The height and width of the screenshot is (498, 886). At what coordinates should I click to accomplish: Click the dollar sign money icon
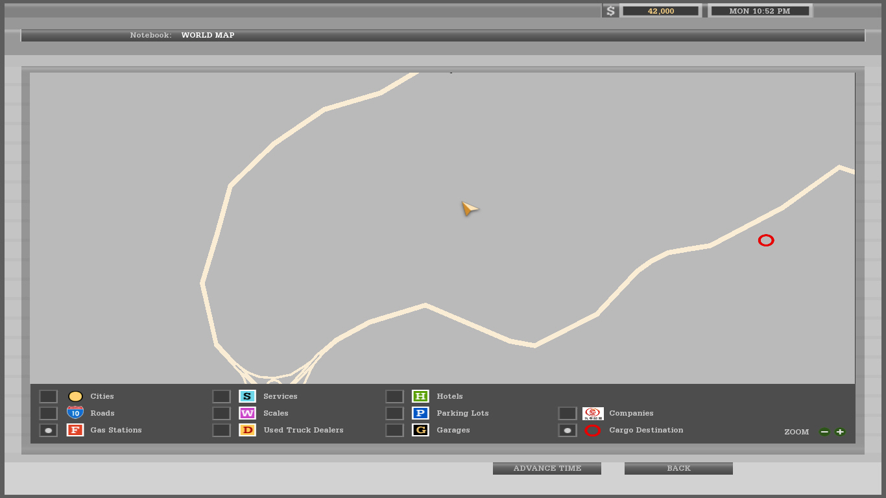coord(610,11)
